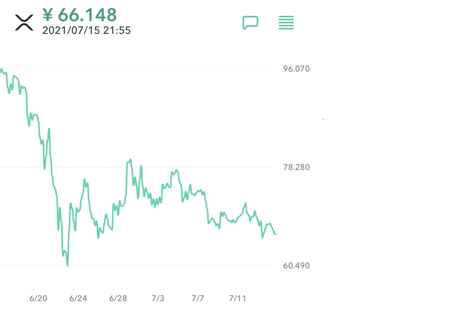The height and width of the screenshot is (311, 452).
Task: Click the 7/3 date label
Action: 158,299
